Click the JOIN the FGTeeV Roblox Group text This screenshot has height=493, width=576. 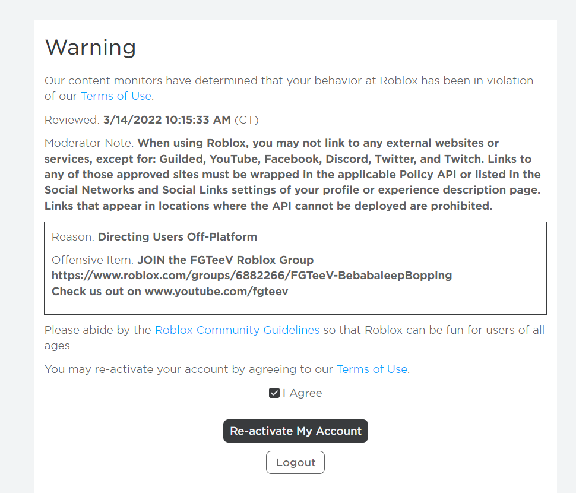pyautogui.click(x=225, y=260)
